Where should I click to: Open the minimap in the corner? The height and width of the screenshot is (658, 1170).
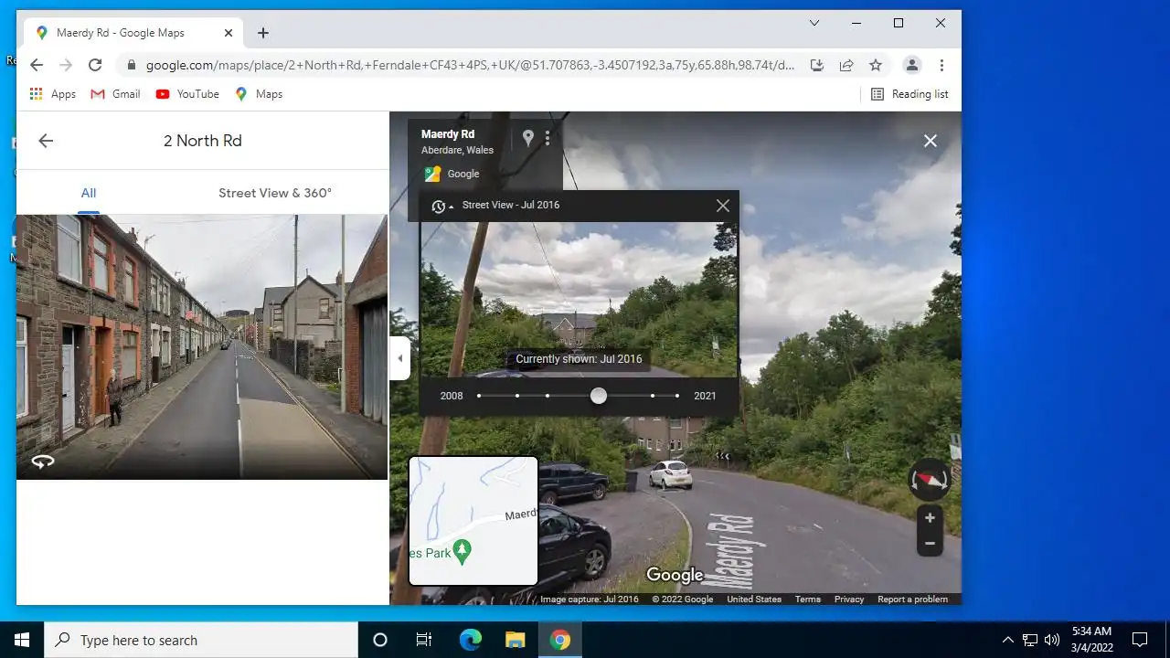[473, 521]
